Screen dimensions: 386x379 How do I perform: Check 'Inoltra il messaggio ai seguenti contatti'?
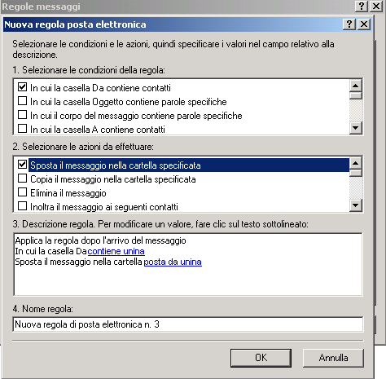coord(22,206)
